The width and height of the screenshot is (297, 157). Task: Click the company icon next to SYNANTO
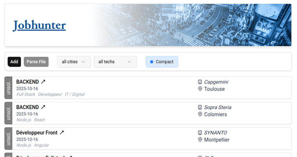[x=200, y=133]
